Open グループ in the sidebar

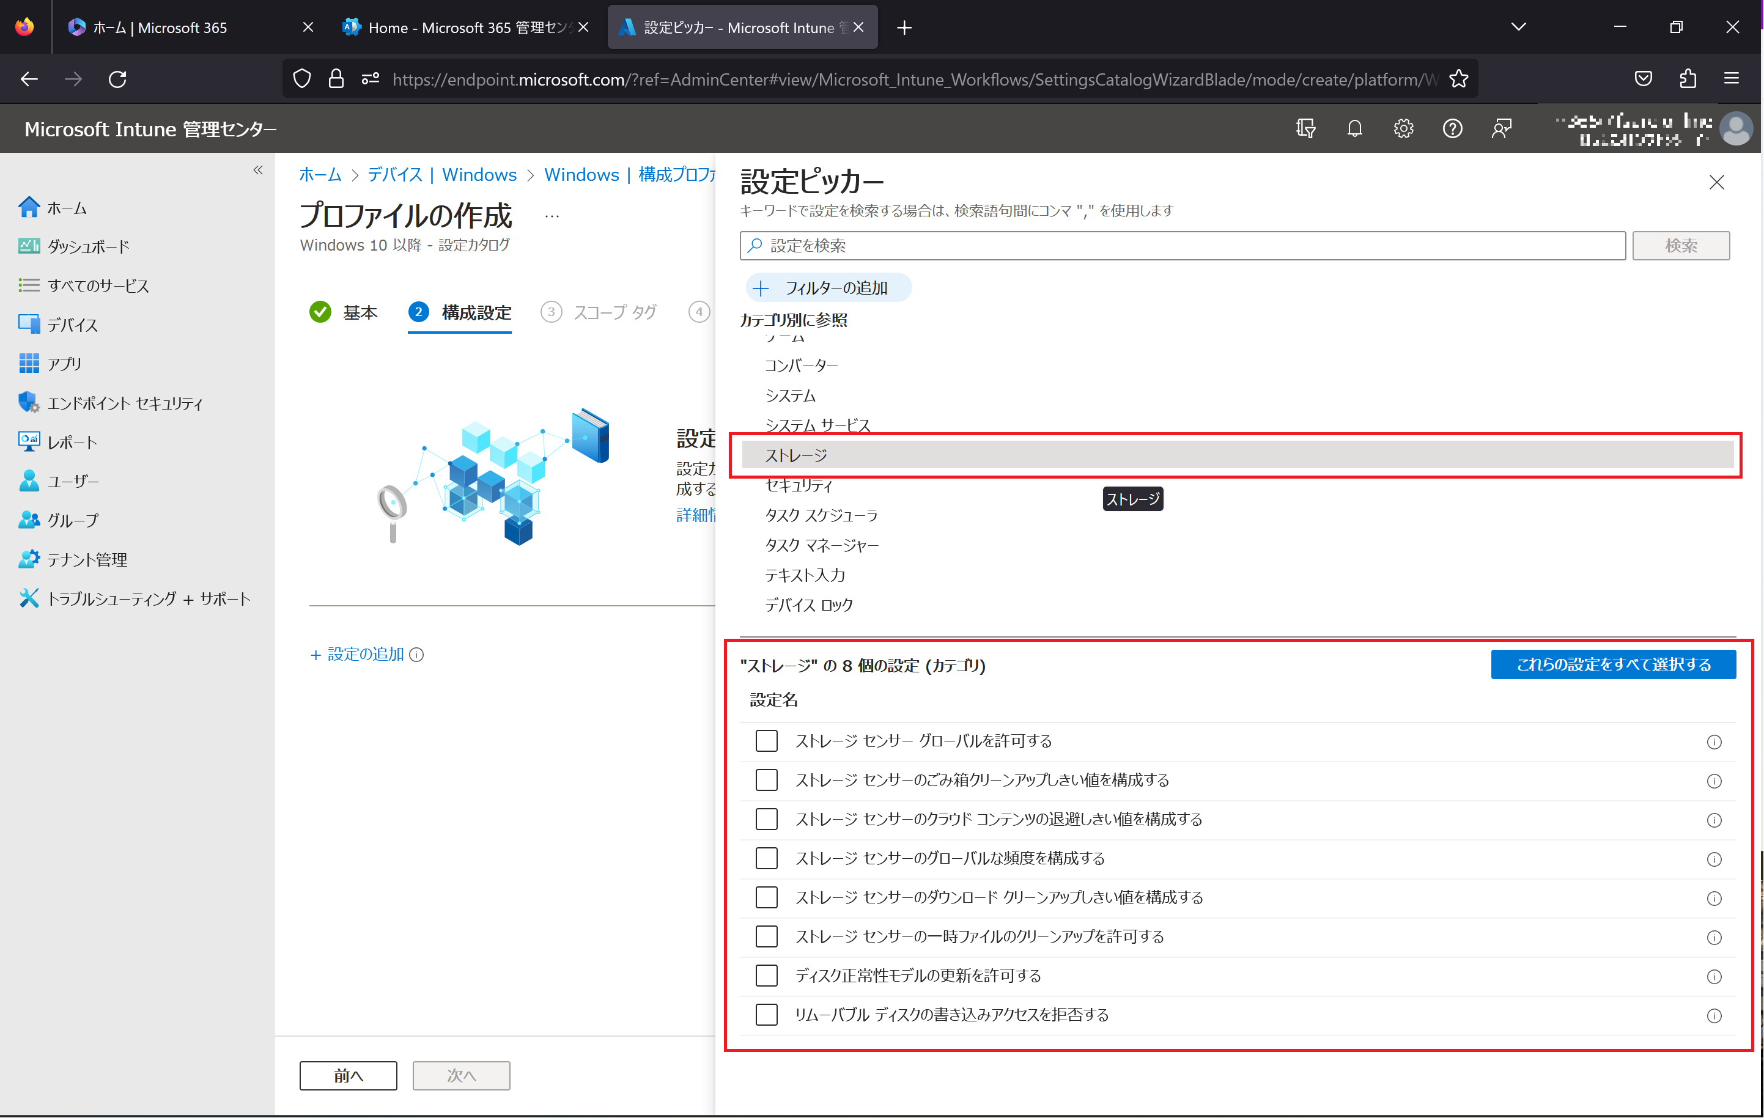pos(73,520)
